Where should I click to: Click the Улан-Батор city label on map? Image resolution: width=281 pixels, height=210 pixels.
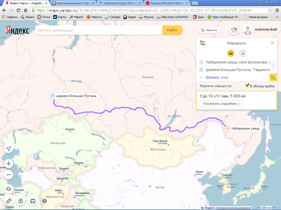(160, 141)
